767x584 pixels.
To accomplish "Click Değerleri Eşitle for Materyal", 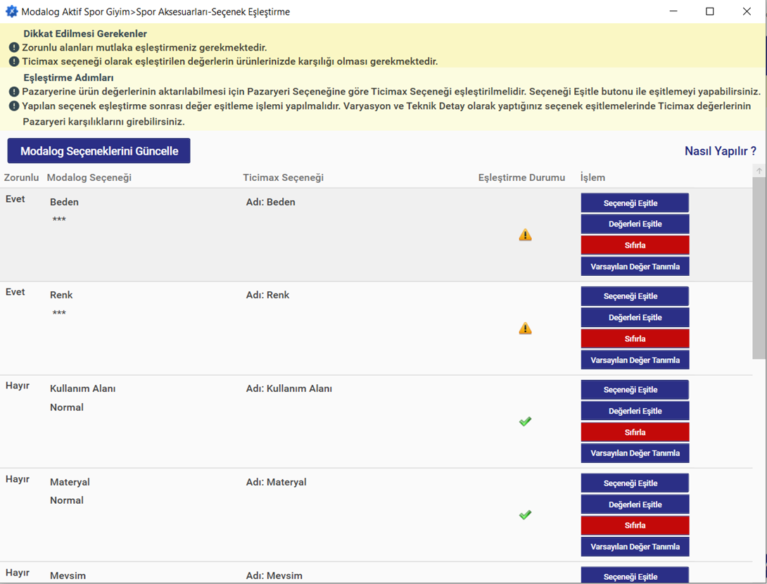I will pos(635,504).
